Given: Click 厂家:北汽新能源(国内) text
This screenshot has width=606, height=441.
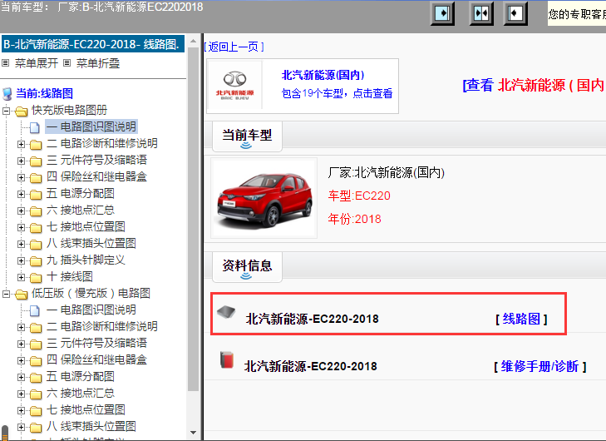Looking at the screenshot, I should click(x=386, y=172).
